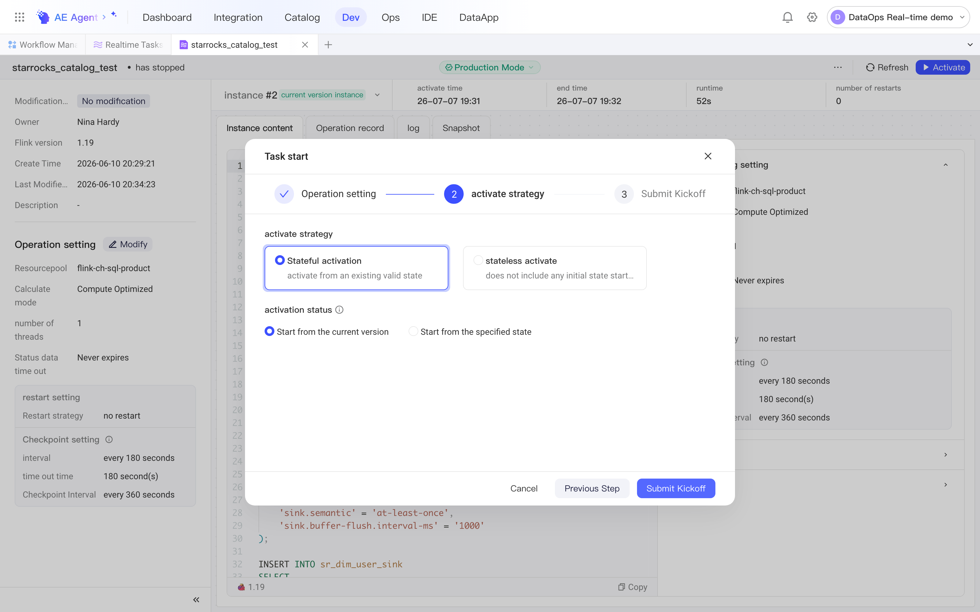The width and height of the screenshot is (980, 612).
Task: Choose Start from the current version
Action: pos(326,332)
